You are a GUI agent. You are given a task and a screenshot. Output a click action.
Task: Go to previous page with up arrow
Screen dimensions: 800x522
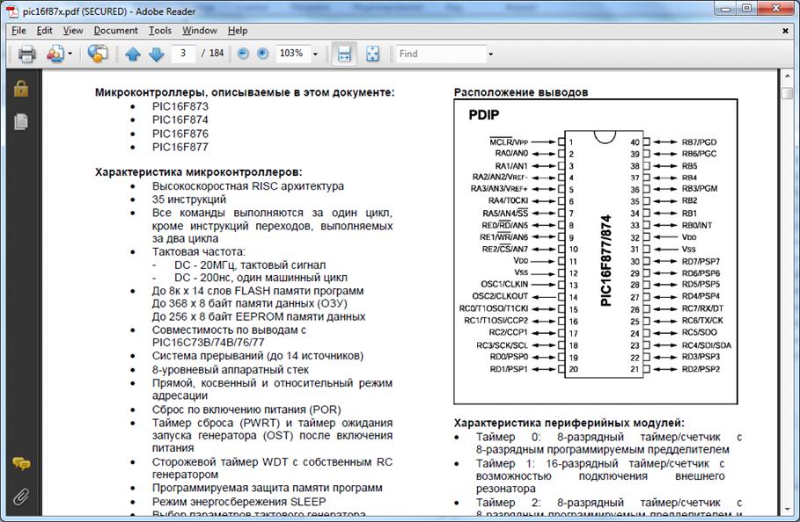tap(133, 54)
